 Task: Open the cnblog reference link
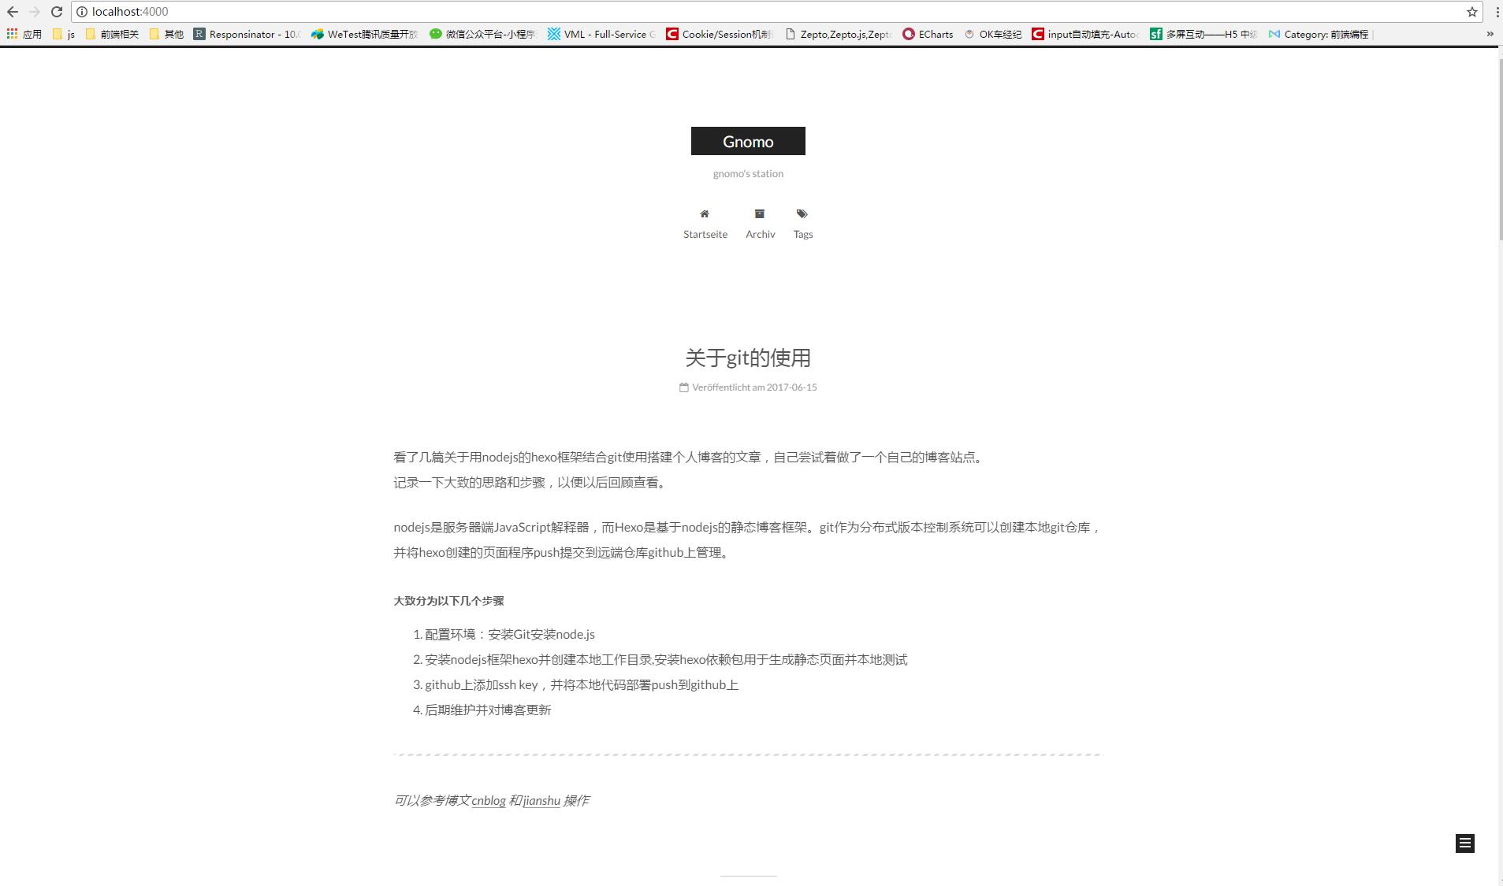click(x=488, y=801)
